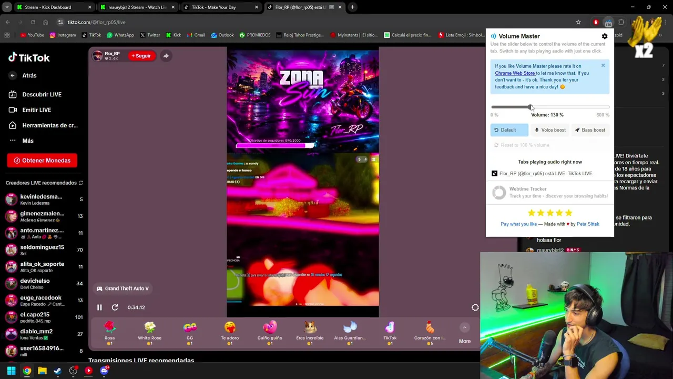Screen dimensions: 673x379
Task: Send the TikTok gift
Action: click(390, 334)
